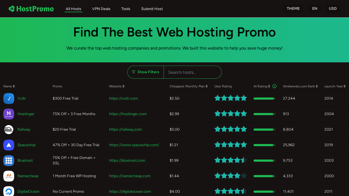The width and height of the screenshot is (349, 196).
Task: Click the AI Rating info icon
Action: coord(274,86)
